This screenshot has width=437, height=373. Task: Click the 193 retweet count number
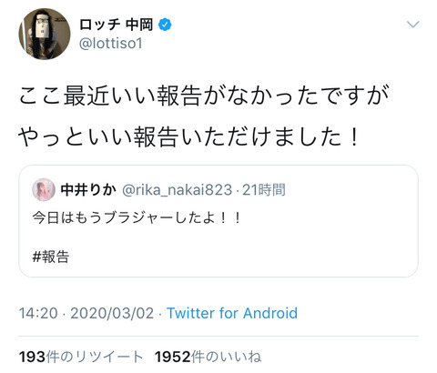click(x=32, y=357)
